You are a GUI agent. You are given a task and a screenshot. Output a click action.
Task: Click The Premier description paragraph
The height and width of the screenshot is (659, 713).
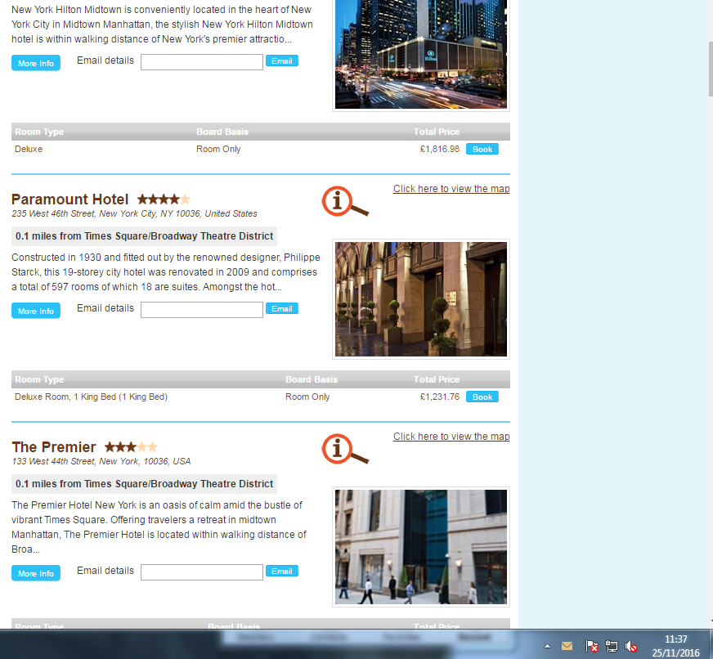point(159,527)
